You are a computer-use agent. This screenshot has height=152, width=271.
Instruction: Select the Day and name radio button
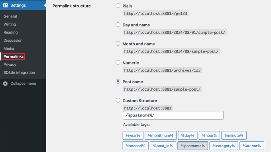[x=118, y=25]
